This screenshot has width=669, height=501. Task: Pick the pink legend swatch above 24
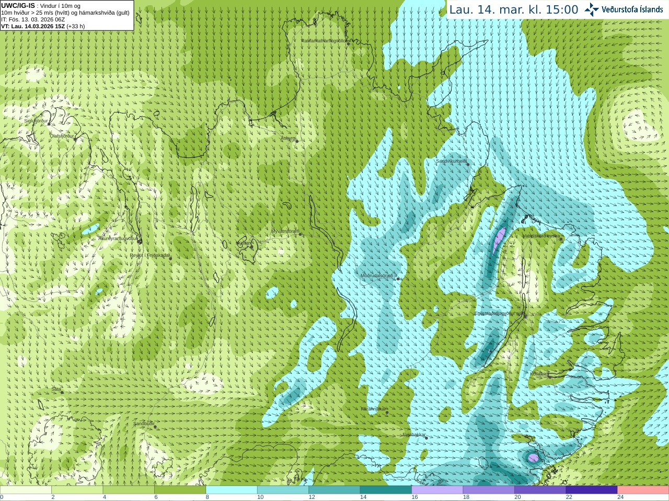pyautogui.click(x=643, y=490)
